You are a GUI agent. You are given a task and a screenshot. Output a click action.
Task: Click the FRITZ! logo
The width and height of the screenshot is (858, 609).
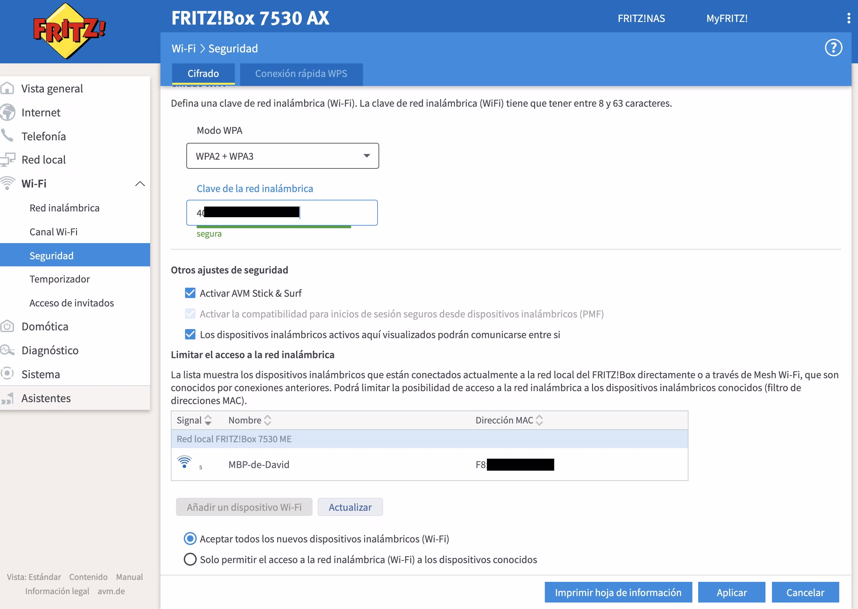(70, 31)
